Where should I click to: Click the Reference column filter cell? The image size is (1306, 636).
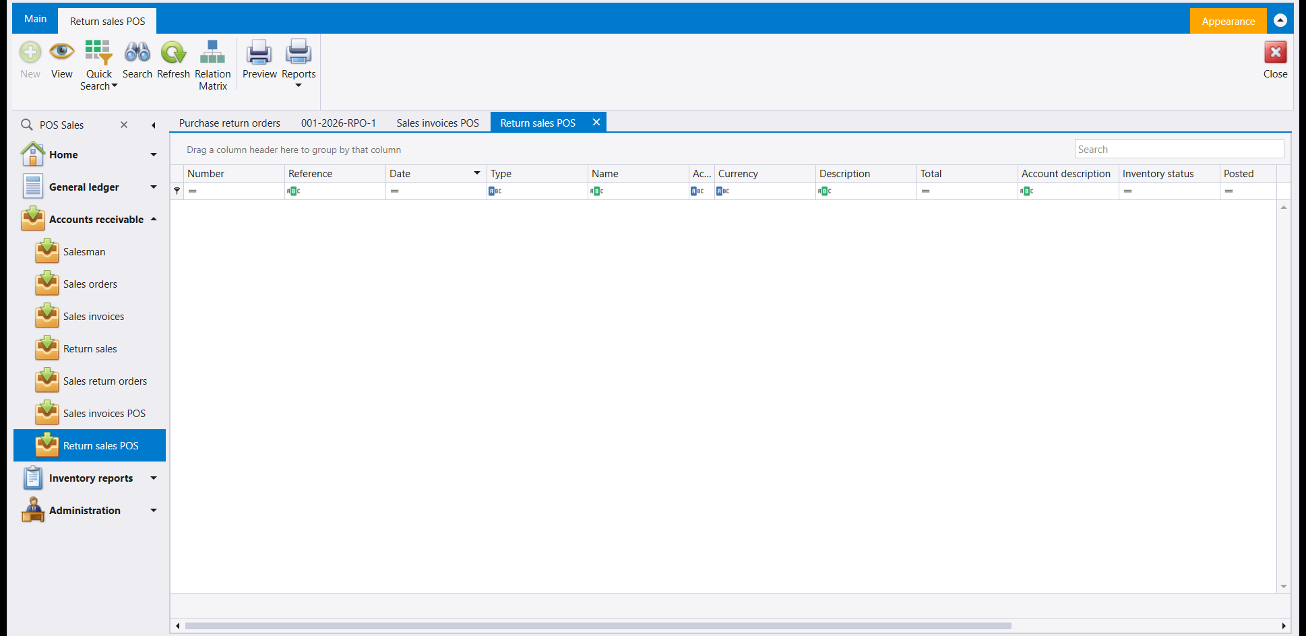[x=335, y=191]
